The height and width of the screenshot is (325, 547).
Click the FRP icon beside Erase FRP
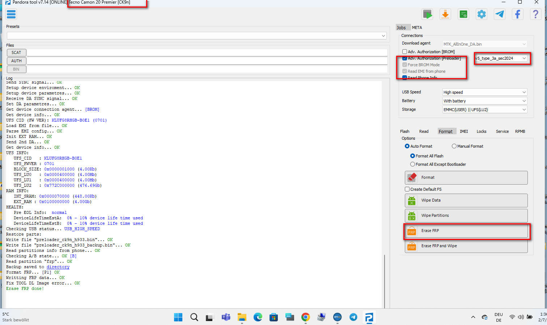[x=412, y=231]
